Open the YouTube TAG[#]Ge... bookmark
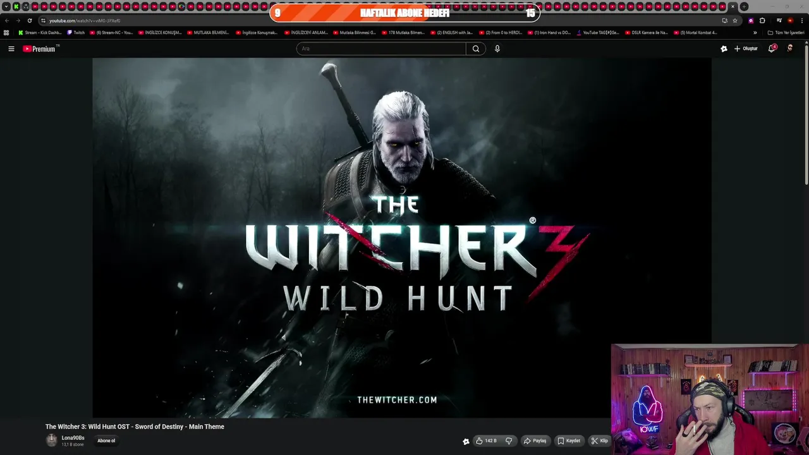Image resolution: width=809 pixels, height=455 pixels. coord(598,32)
